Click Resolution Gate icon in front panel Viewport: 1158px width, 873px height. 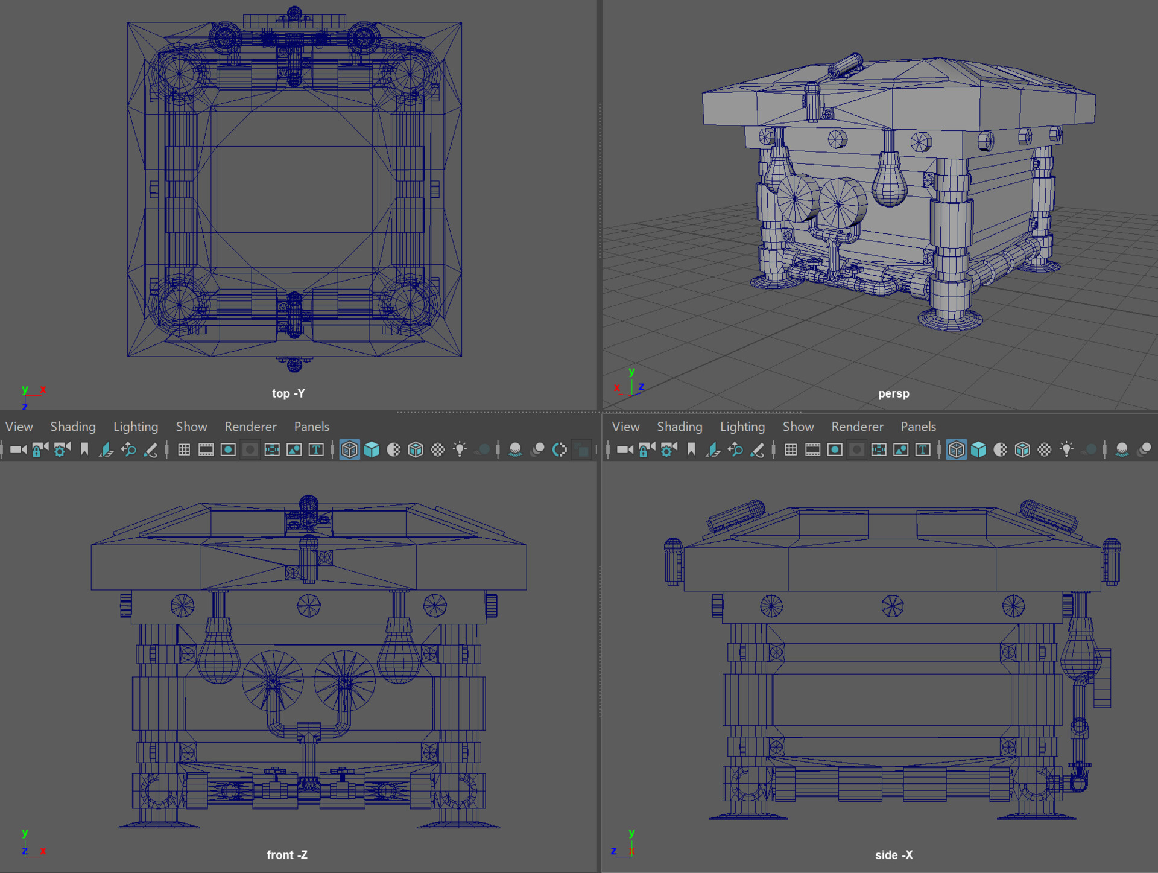point(228,449)
